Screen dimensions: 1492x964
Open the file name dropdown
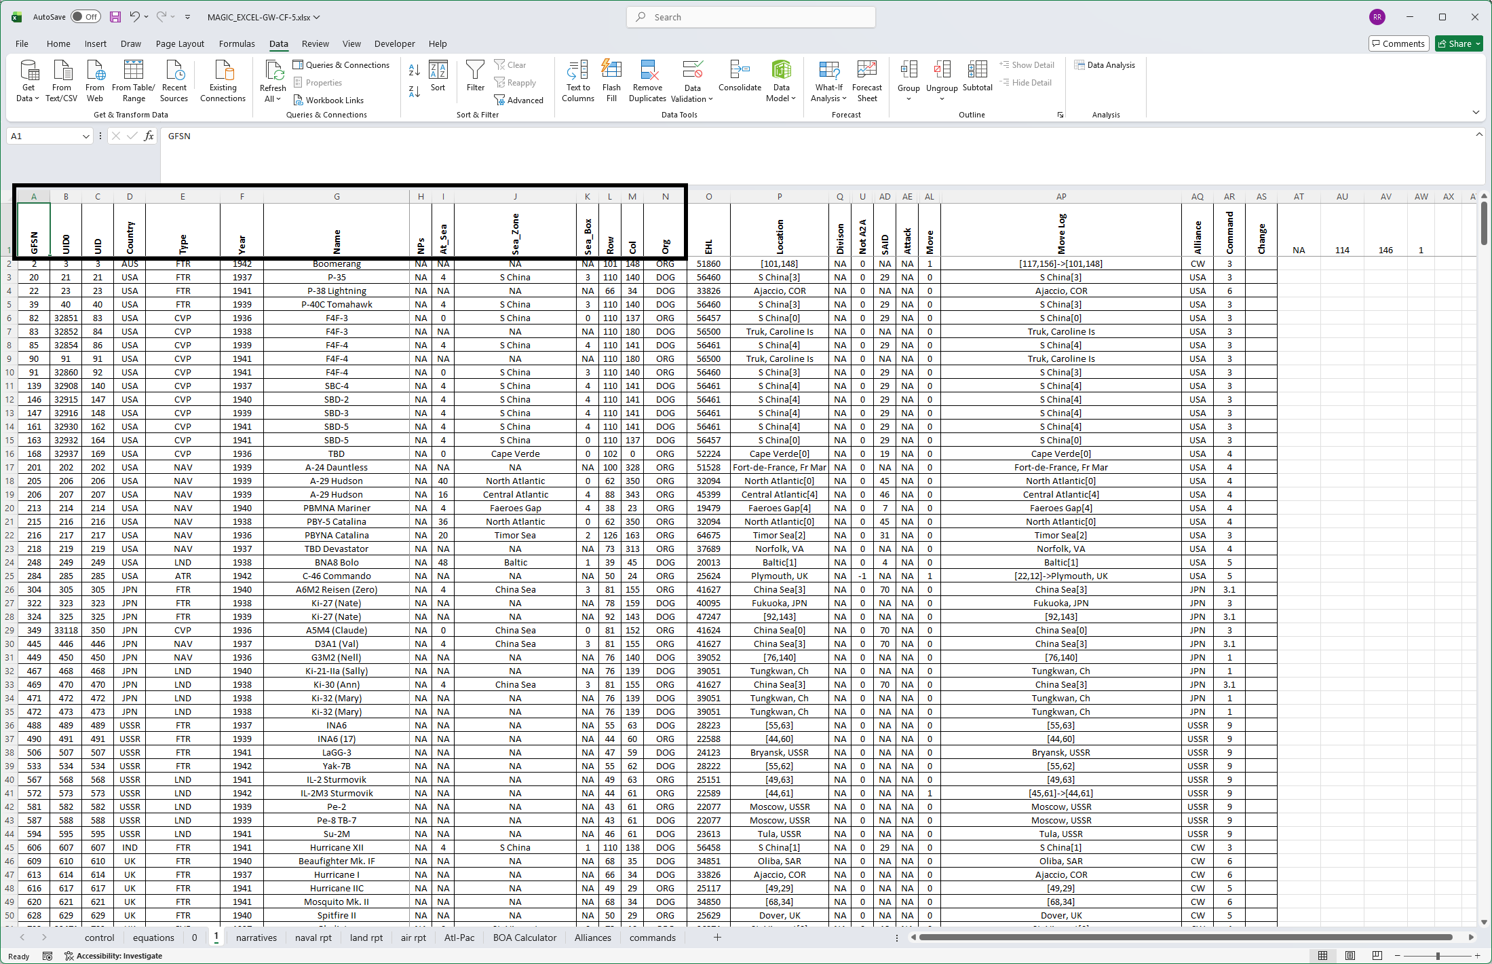click(316, 17)
